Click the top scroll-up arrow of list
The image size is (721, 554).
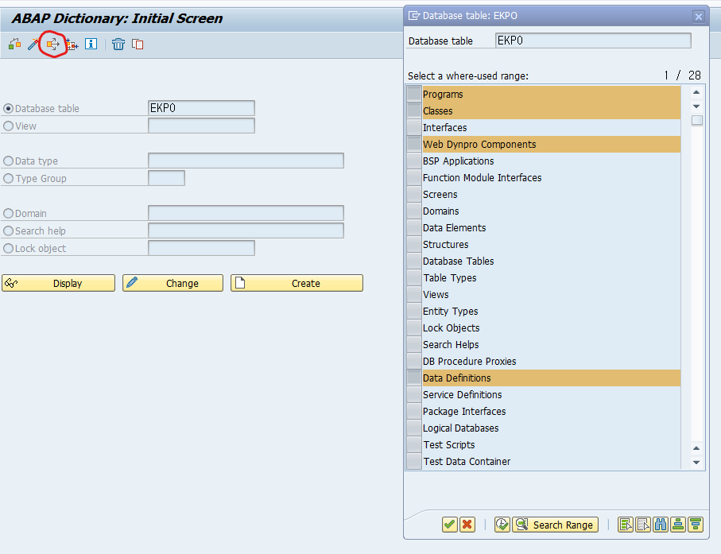(x=696, y=92)
